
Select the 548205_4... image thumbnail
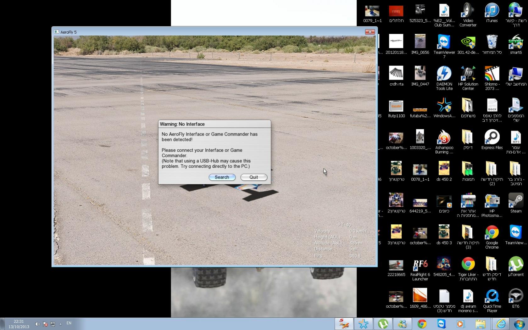tap(444, 266)
